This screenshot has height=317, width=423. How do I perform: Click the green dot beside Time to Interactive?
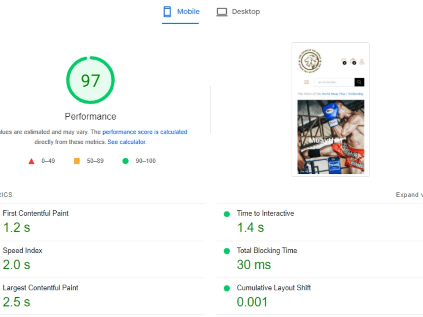227,214
